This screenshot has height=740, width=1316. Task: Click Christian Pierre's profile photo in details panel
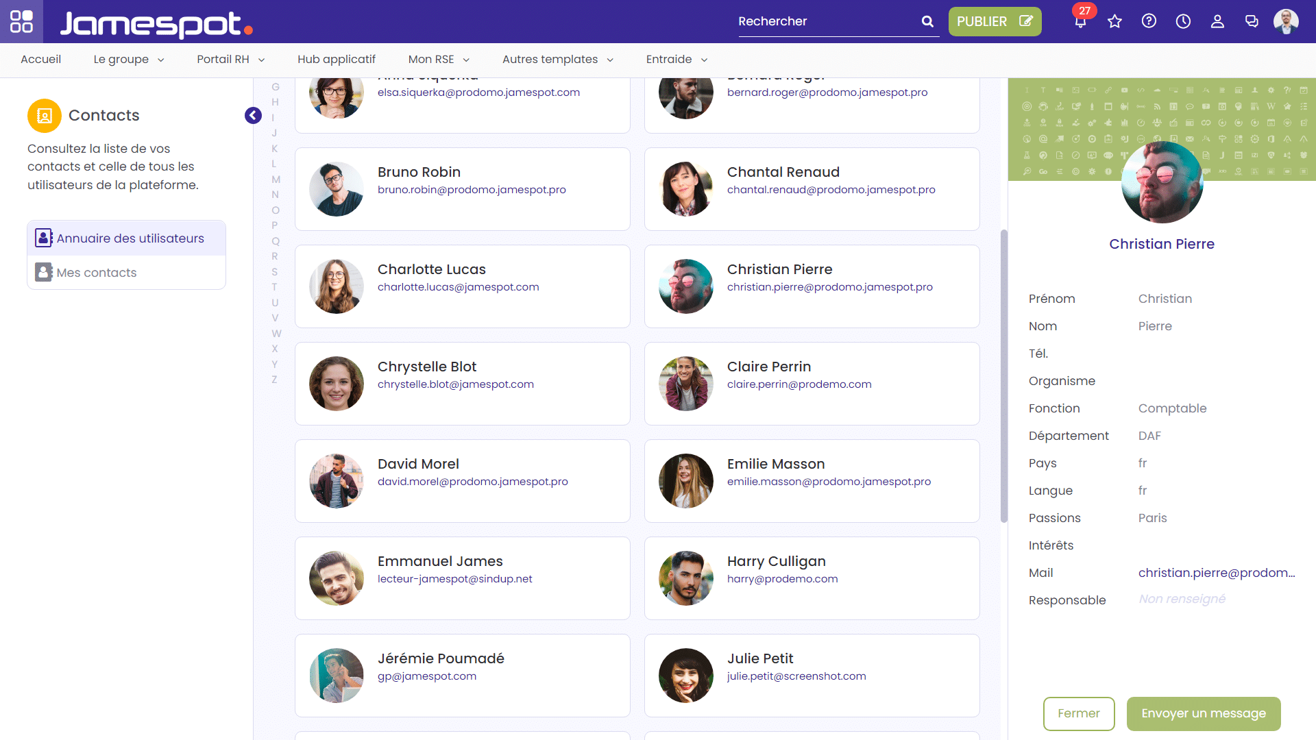click(1162, 182)
